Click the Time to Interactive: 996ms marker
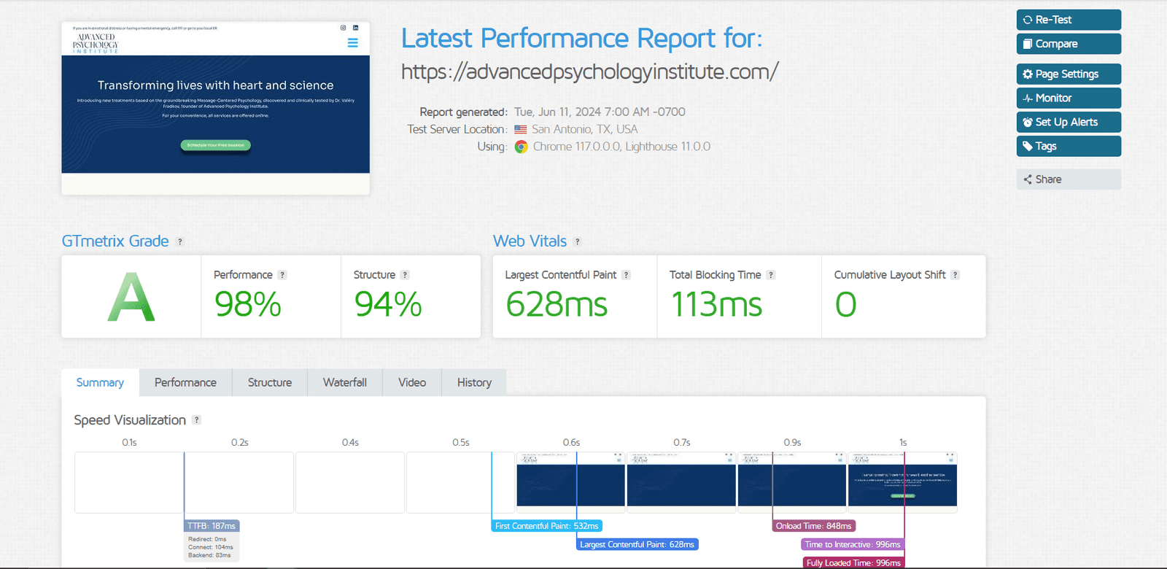The image size is (1167, 569). pyautogui.click(x=853, y=544)
